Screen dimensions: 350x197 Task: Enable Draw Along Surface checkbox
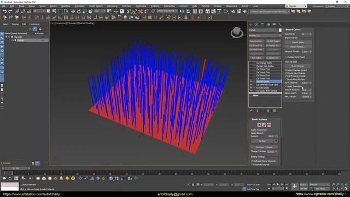(x=286, y=79)
